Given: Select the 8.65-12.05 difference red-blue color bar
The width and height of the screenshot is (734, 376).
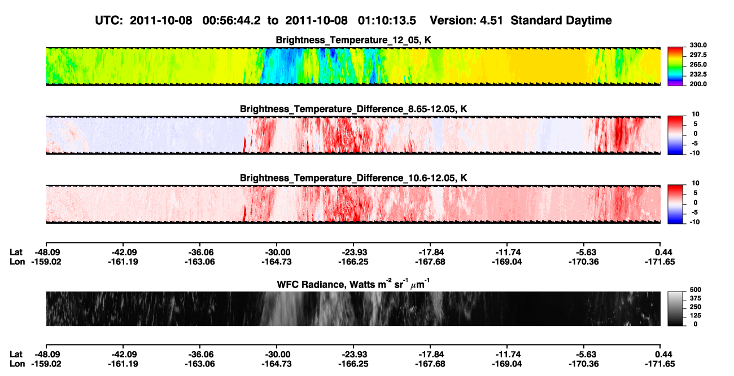Looking at the screenshot, I should [675, 135].
